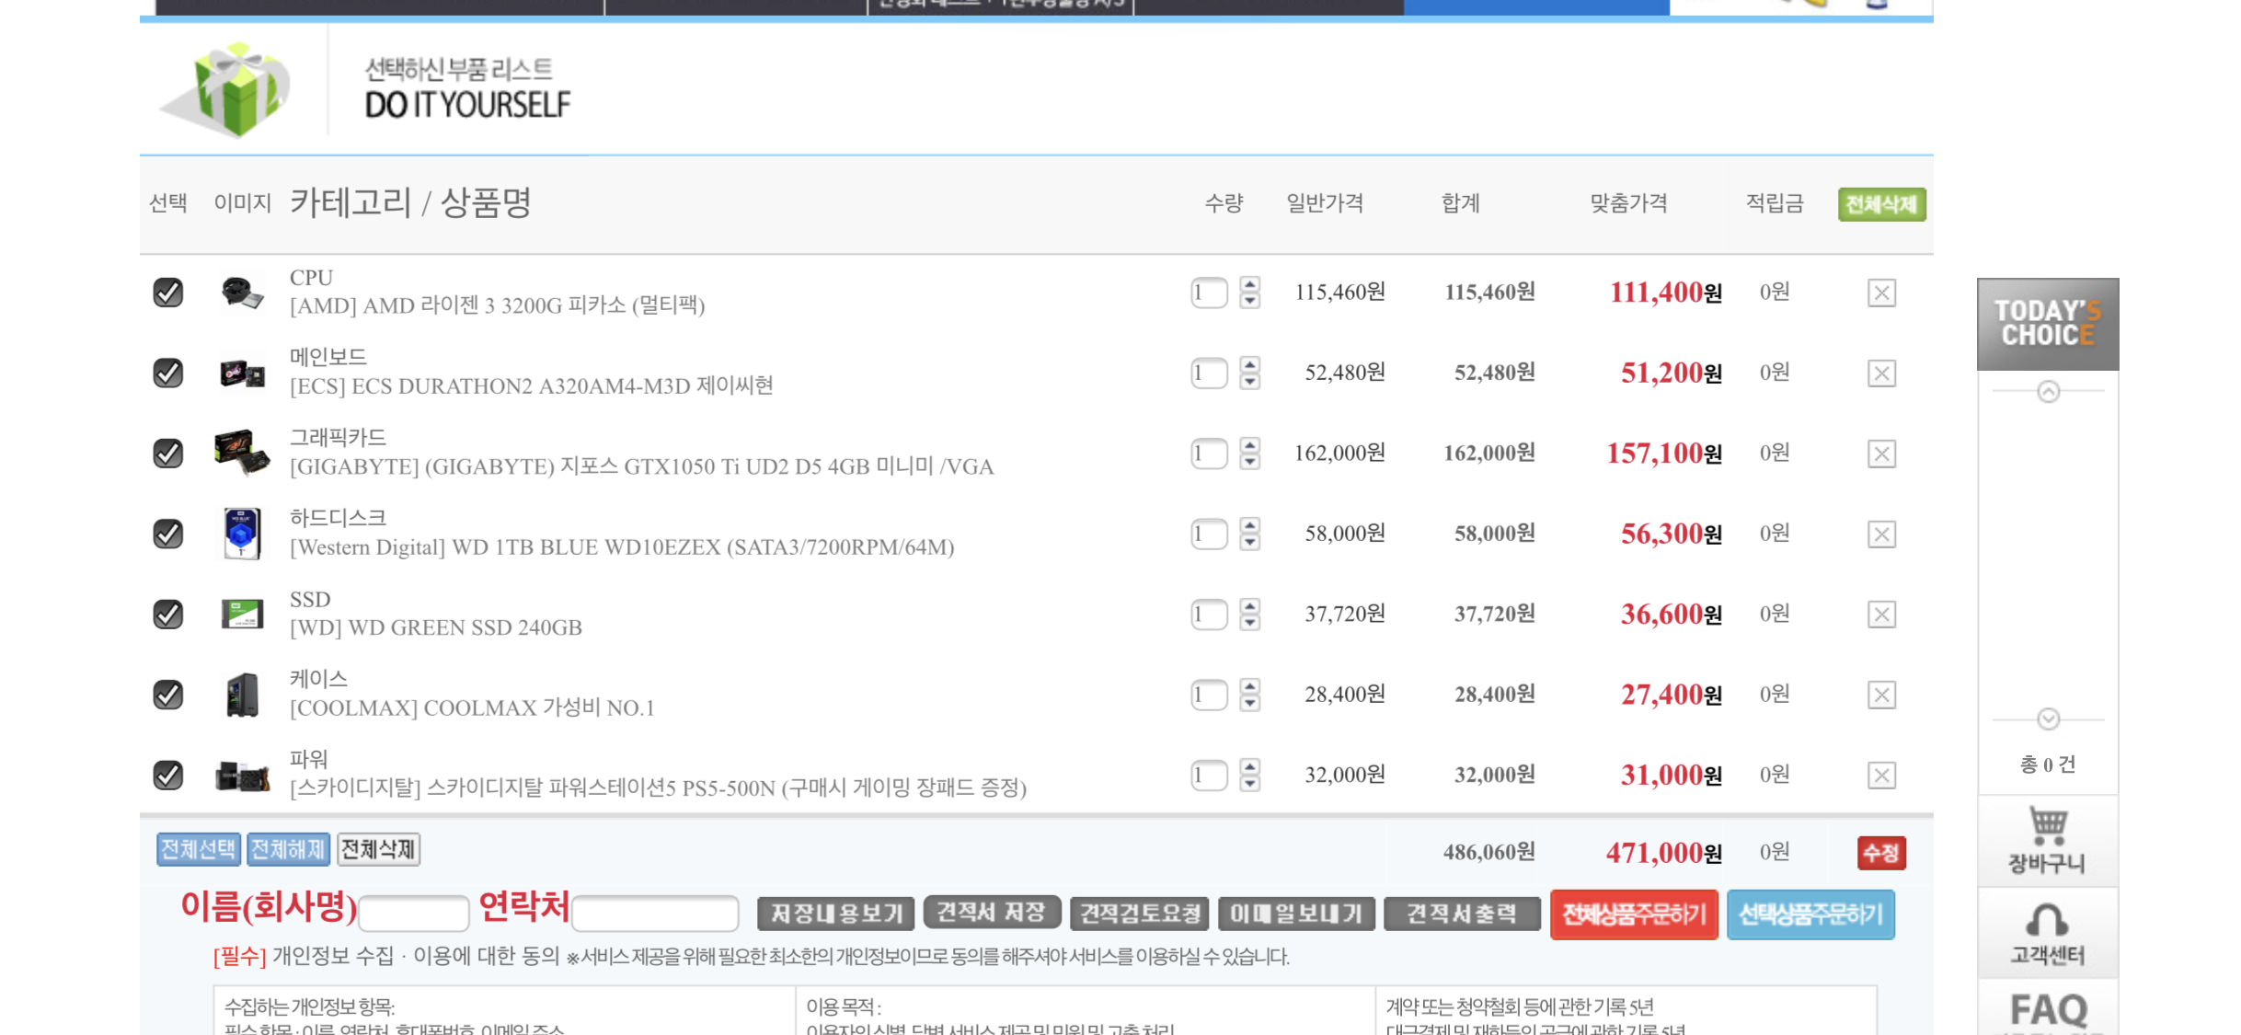The width and height of the screenshot is (2241, 1035).
Task: Click the 견적서 저장 button
Action: click(x=991, y=913)
